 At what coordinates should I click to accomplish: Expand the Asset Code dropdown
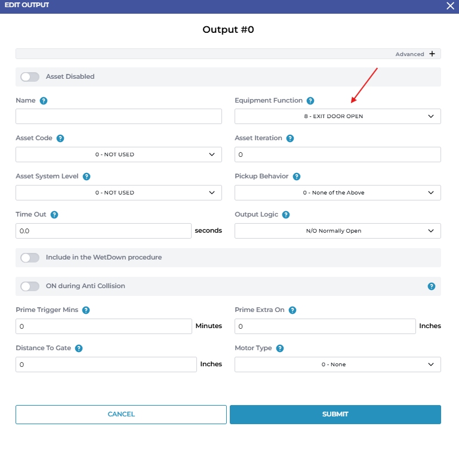coord(118,155)
